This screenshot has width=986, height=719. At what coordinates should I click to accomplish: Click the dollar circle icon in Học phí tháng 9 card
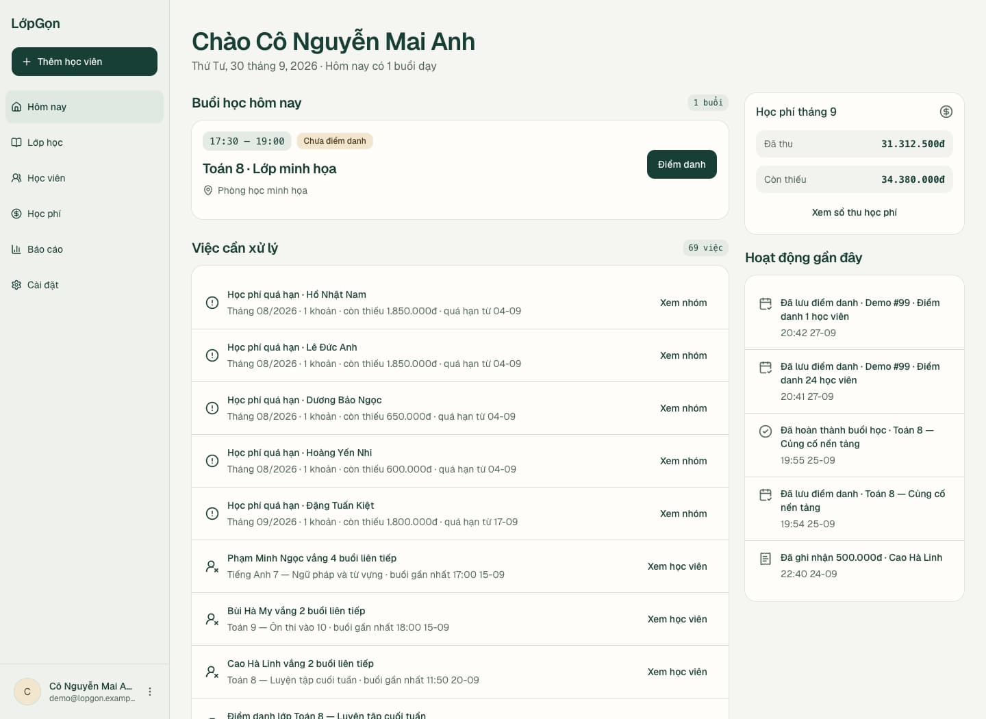[946, 112]
